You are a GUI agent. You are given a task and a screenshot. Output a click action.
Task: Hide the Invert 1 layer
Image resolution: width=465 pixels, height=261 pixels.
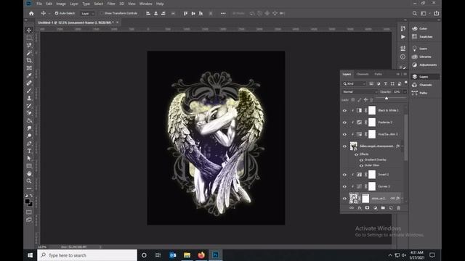click(x=344, y=175)
